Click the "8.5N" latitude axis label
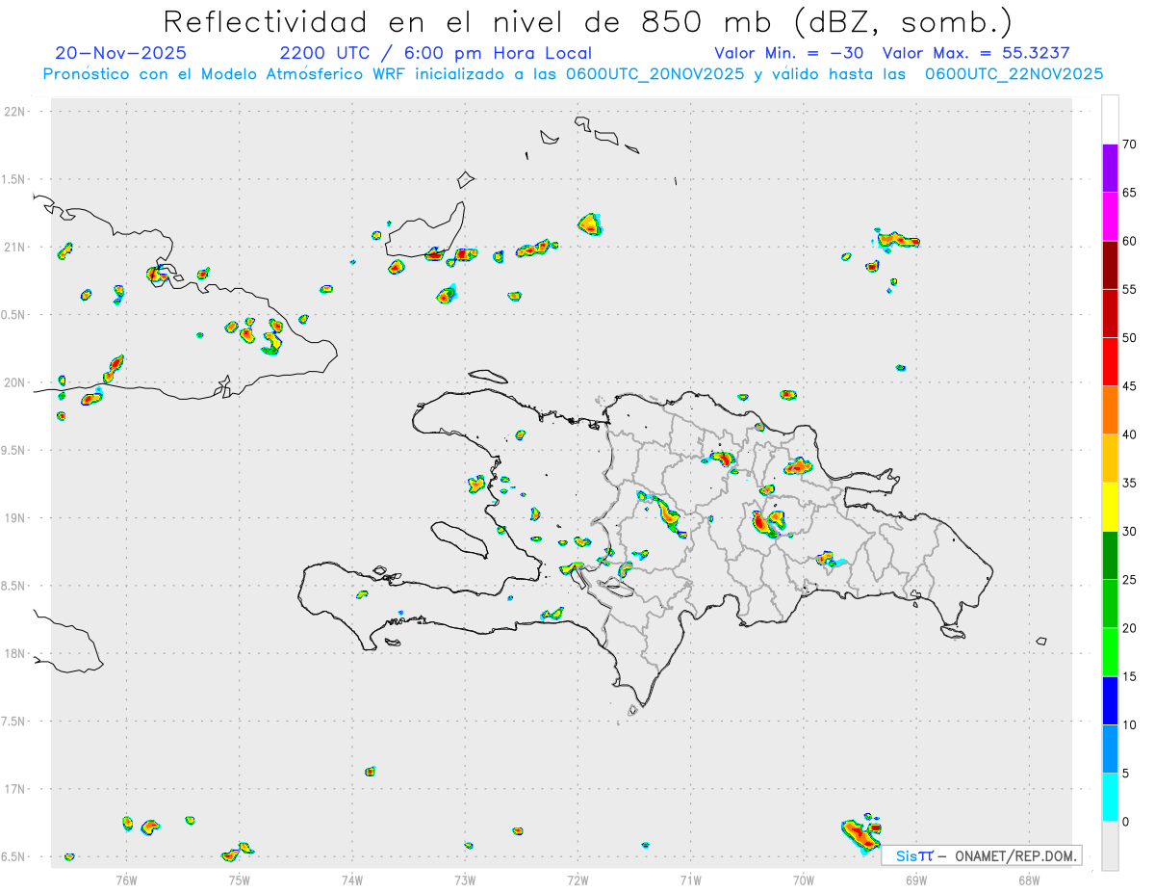 pos(14,586)
